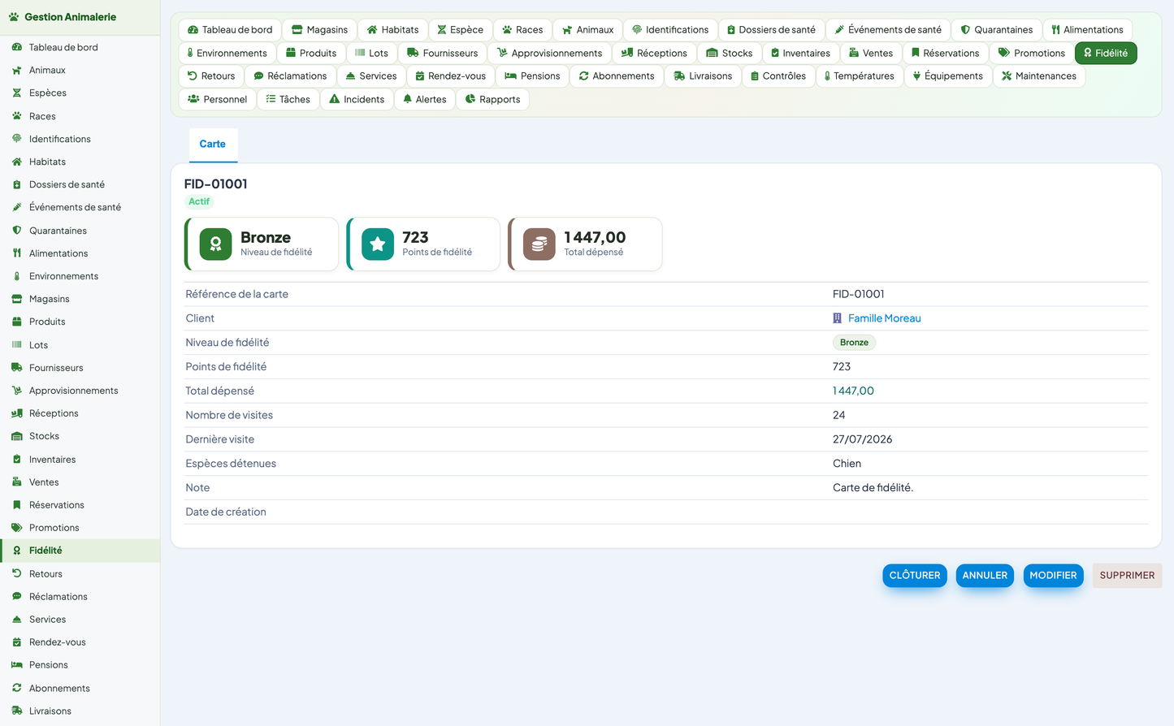Click the Promotions tags icon in sidebar
Screen dimensions: 1174x726
pyautogui.click(x=17, y=528)
